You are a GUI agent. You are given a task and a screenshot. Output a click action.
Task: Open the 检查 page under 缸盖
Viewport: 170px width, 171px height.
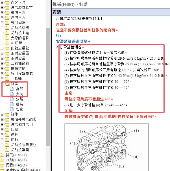click(x=19, y=109)
